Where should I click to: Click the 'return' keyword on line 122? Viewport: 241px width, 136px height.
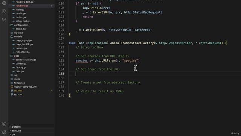pos(88,17)
